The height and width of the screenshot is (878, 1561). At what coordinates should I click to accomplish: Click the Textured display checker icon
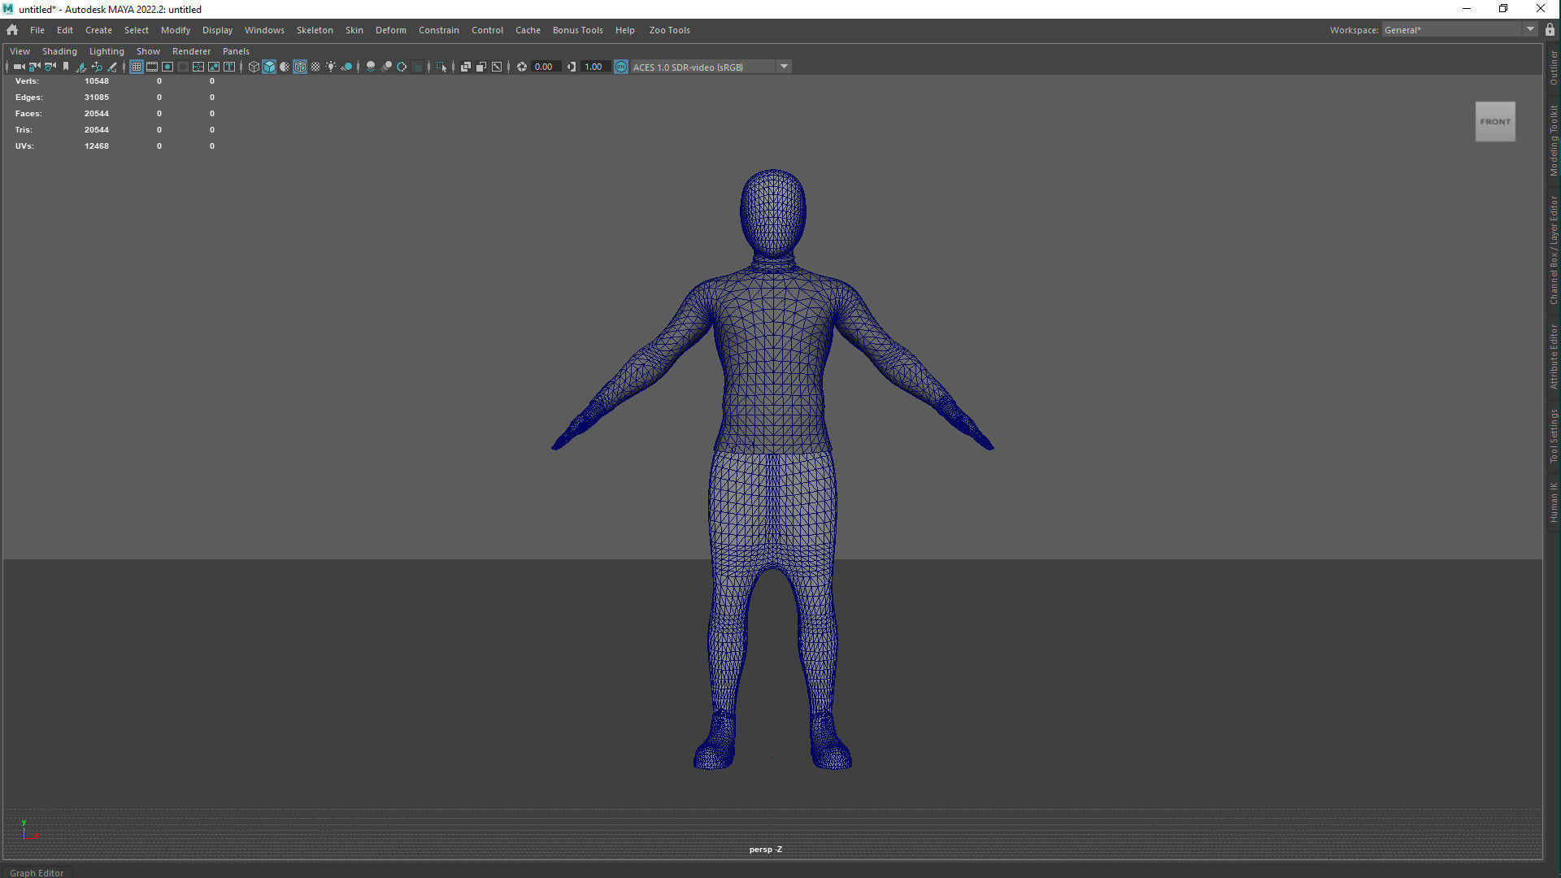coord(315,67)
